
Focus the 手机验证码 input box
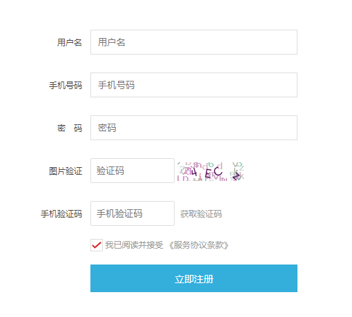click(x=133, y=213)
